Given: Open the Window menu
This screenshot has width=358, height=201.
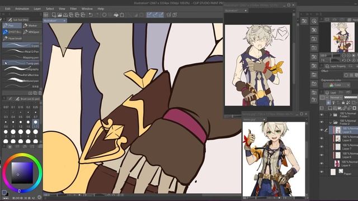Looking at the screenshot, I should [x=87, y=9].
